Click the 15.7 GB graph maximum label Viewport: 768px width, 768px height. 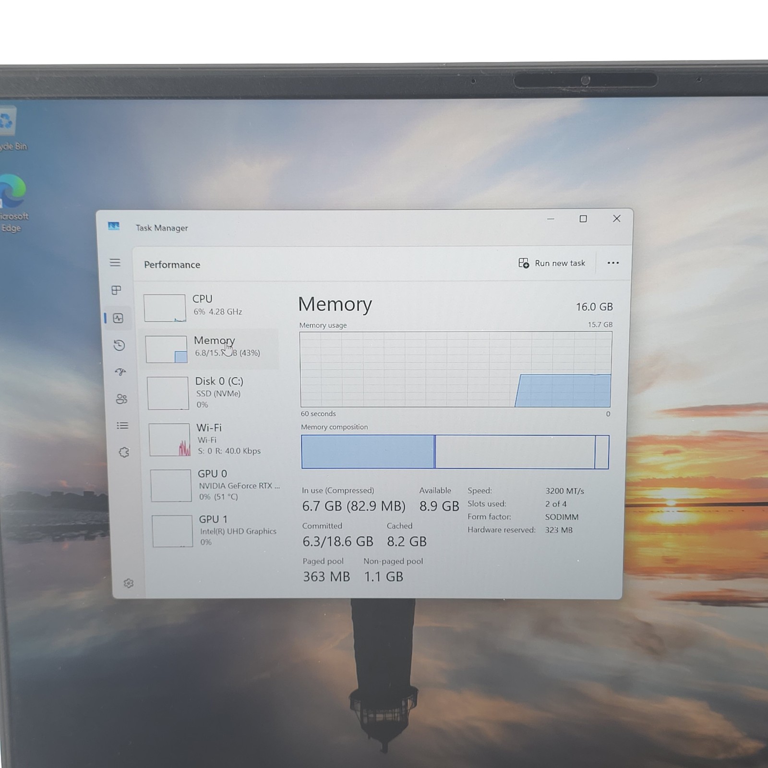coord(600,324)
